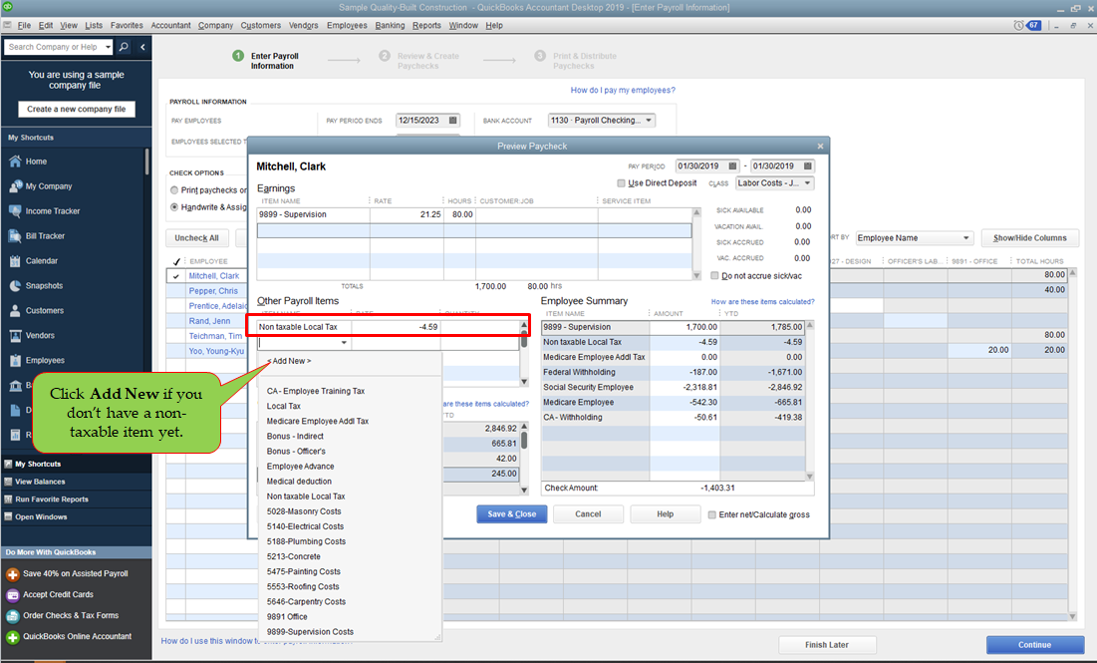This screenshot has height=663, width=1097.
Task: Click the Accept Credit Cards icon
Action: point(12,595)
